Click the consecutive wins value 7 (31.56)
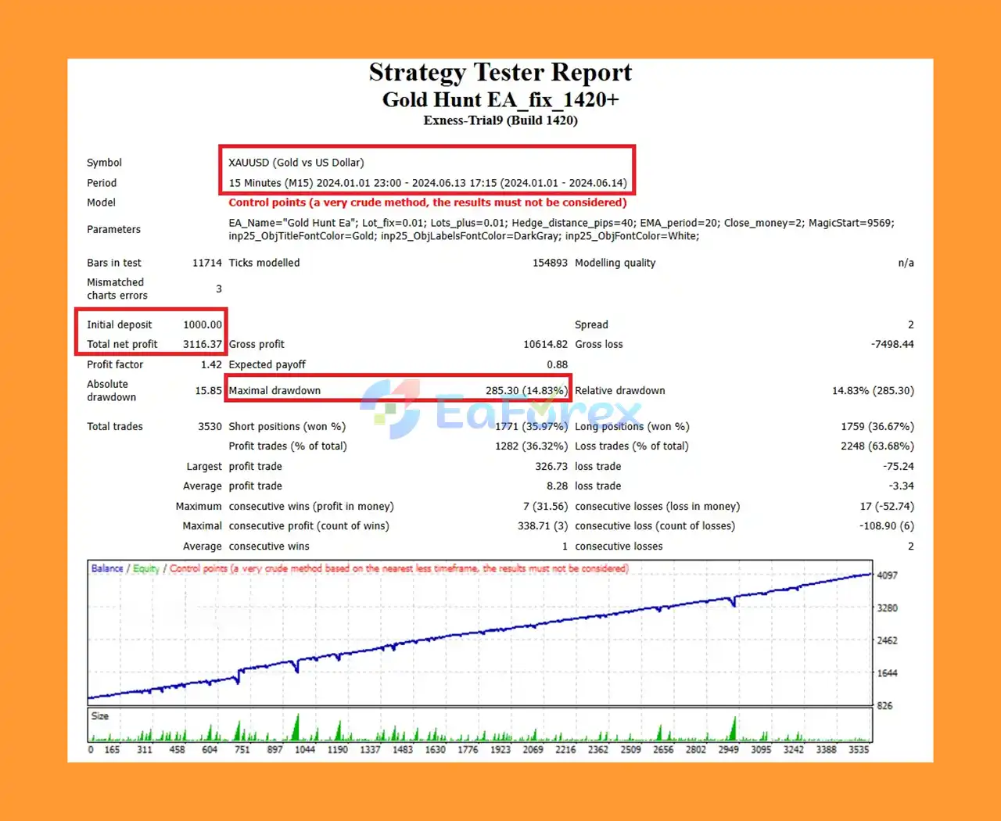This screenshot has height=821, width=1001. click(x=545, y=506)
